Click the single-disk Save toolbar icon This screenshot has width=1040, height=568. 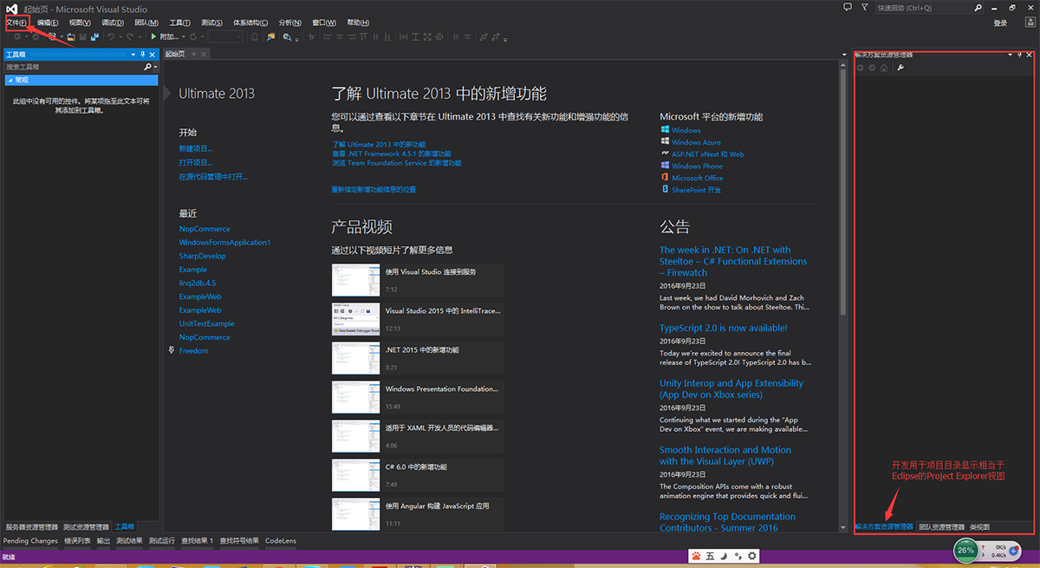[83, 36]
